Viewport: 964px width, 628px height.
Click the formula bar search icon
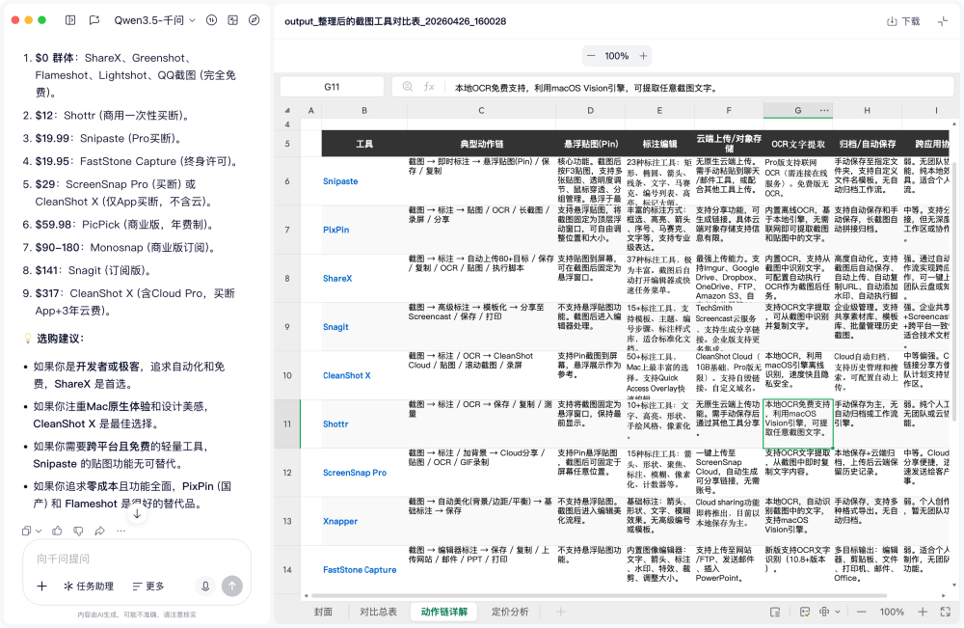[x=408, y=87]
